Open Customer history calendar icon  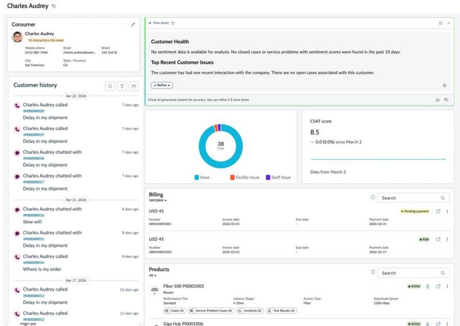click(x=134, y=86)
